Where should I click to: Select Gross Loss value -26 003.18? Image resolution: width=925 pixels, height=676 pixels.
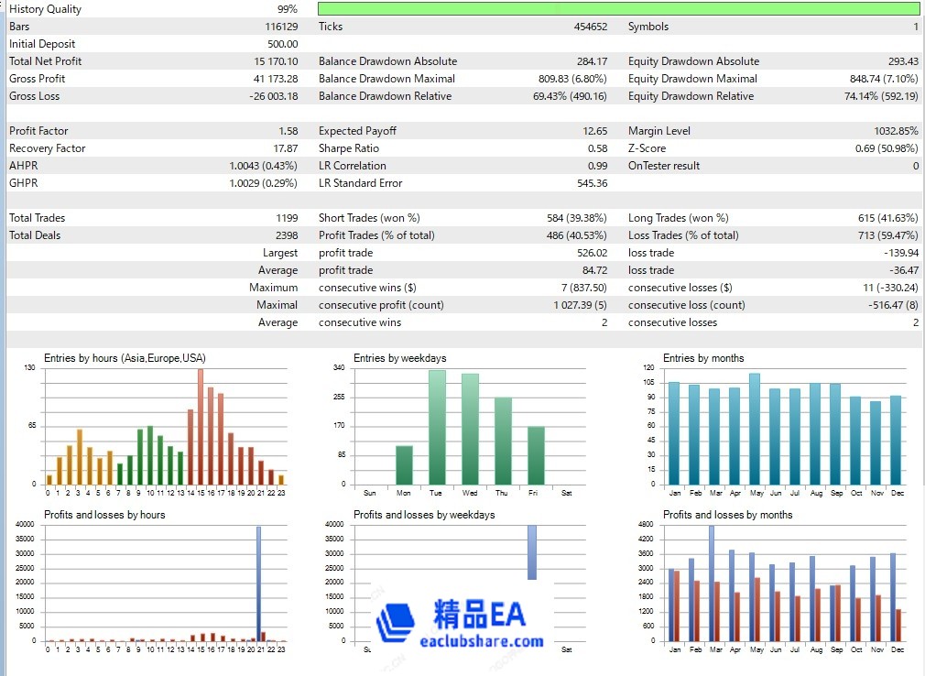click(274, 96)
